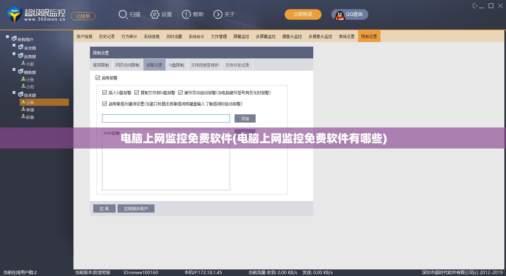Open Settings via the gear icon

[x=155, y=14]
